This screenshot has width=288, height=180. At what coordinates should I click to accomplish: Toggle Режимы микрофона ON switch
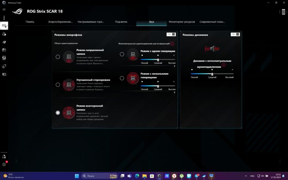tap(171, 34)
